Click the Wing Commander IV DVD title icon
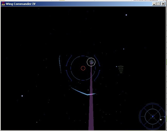Viewport: 167px width, 131px height. (x=3, y=4)
